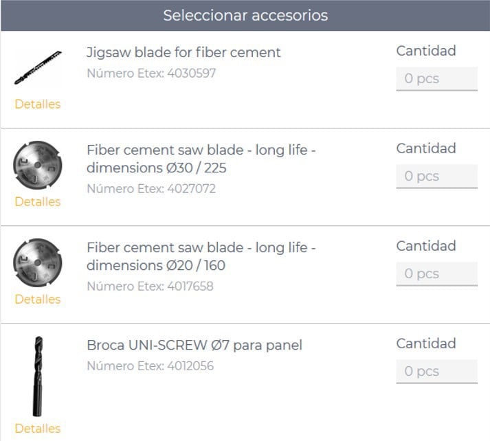The image size is (490, 441).
Task: Click 'Broca UNI-SCREW Ø7 para panel' title
Action: (x=194, y=345)
